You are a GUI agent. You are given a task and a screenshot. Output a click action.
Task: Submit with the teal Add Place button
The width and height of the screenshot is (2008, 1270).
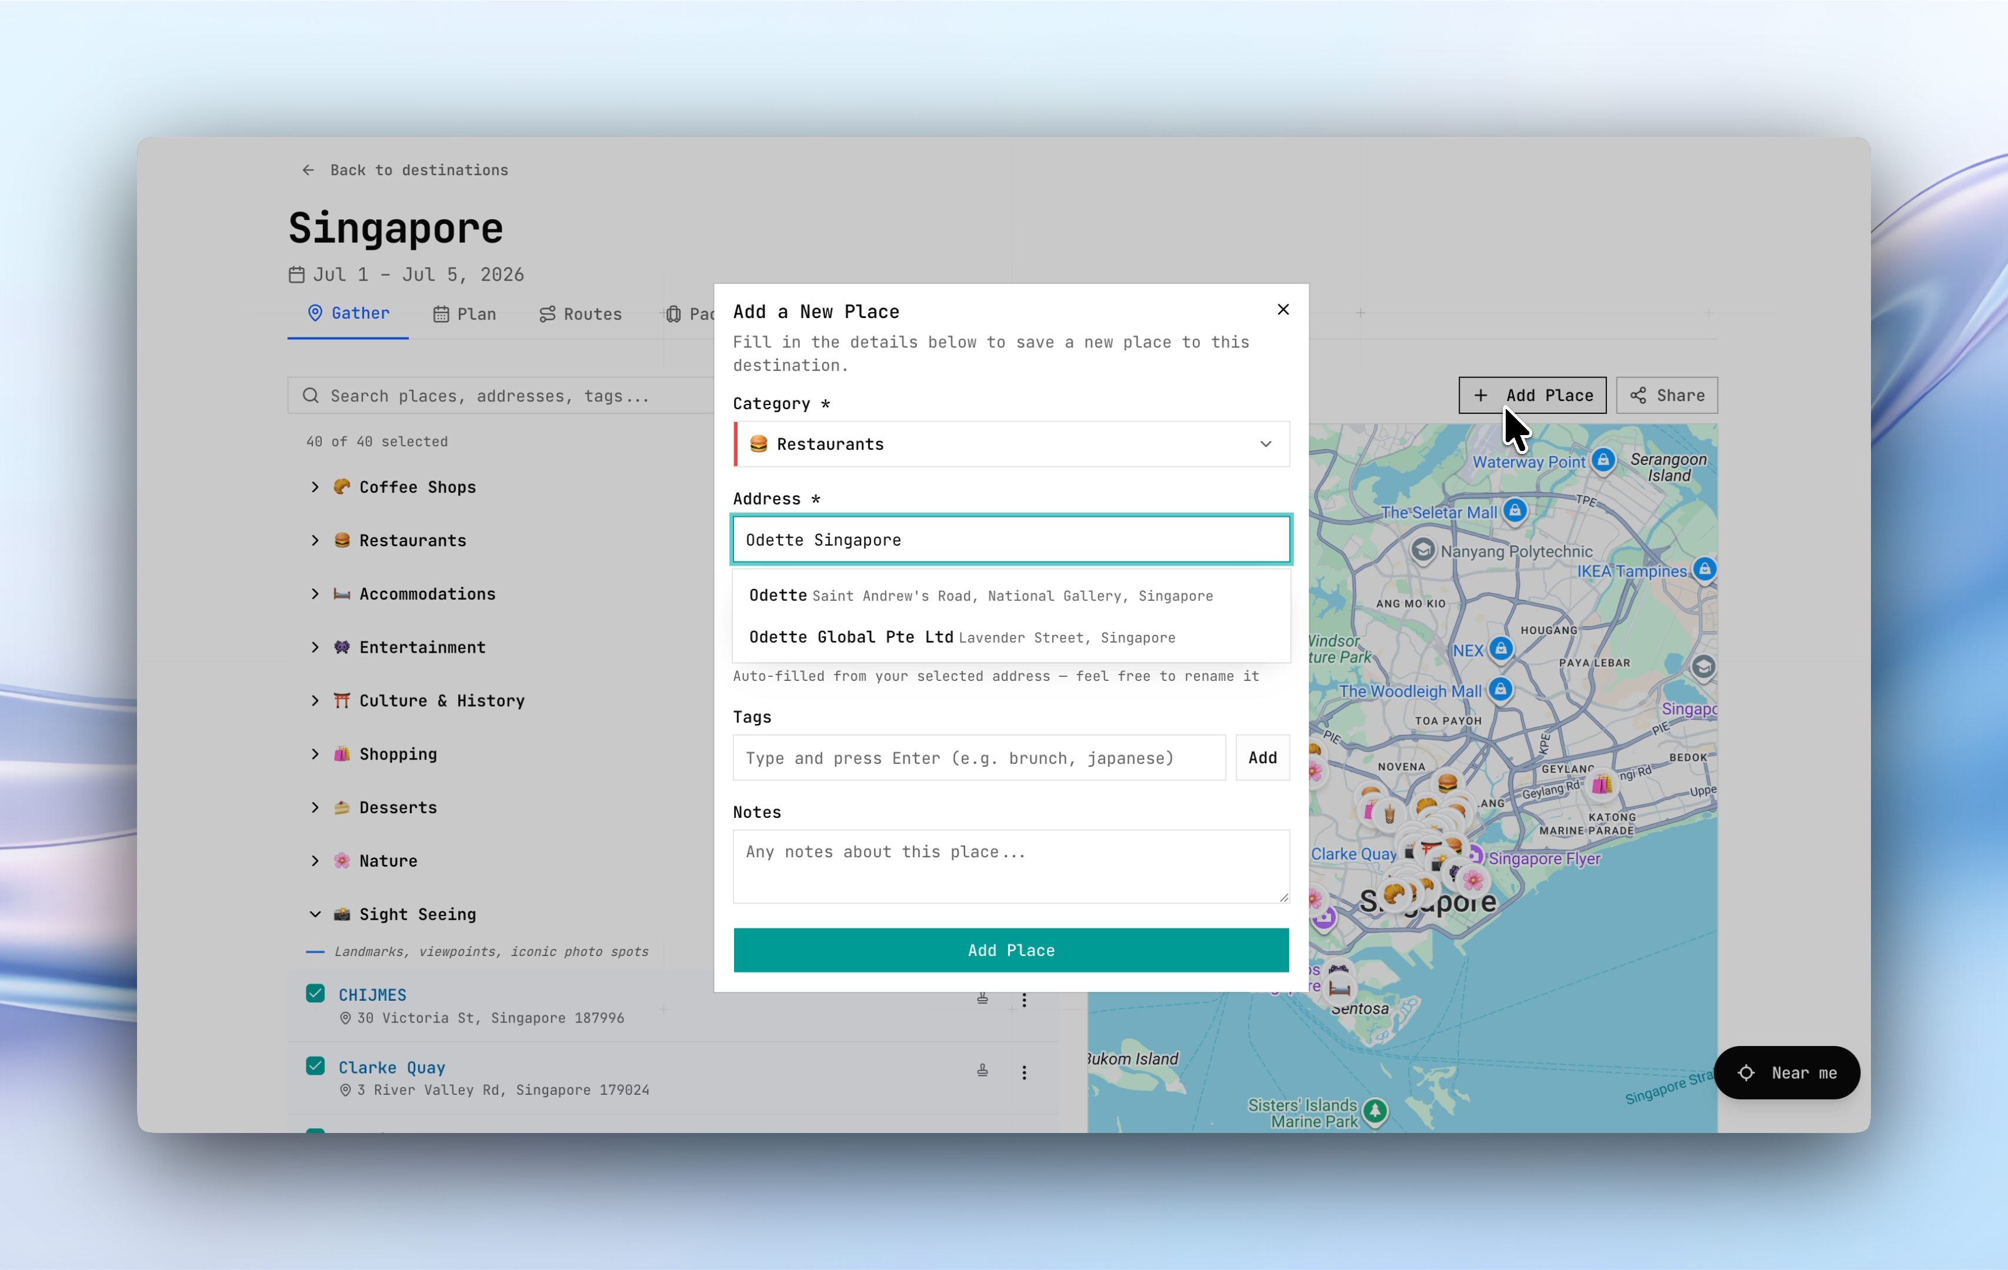pyautogui.click(x=1010, y=950)
